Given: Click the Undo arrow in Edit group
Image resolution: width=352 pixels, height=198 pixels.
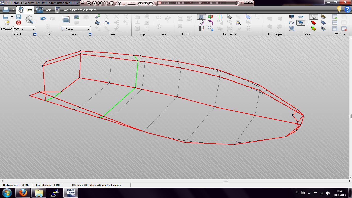Looking at the screenshot, I should pyautogui.click(x=43, y=19).
